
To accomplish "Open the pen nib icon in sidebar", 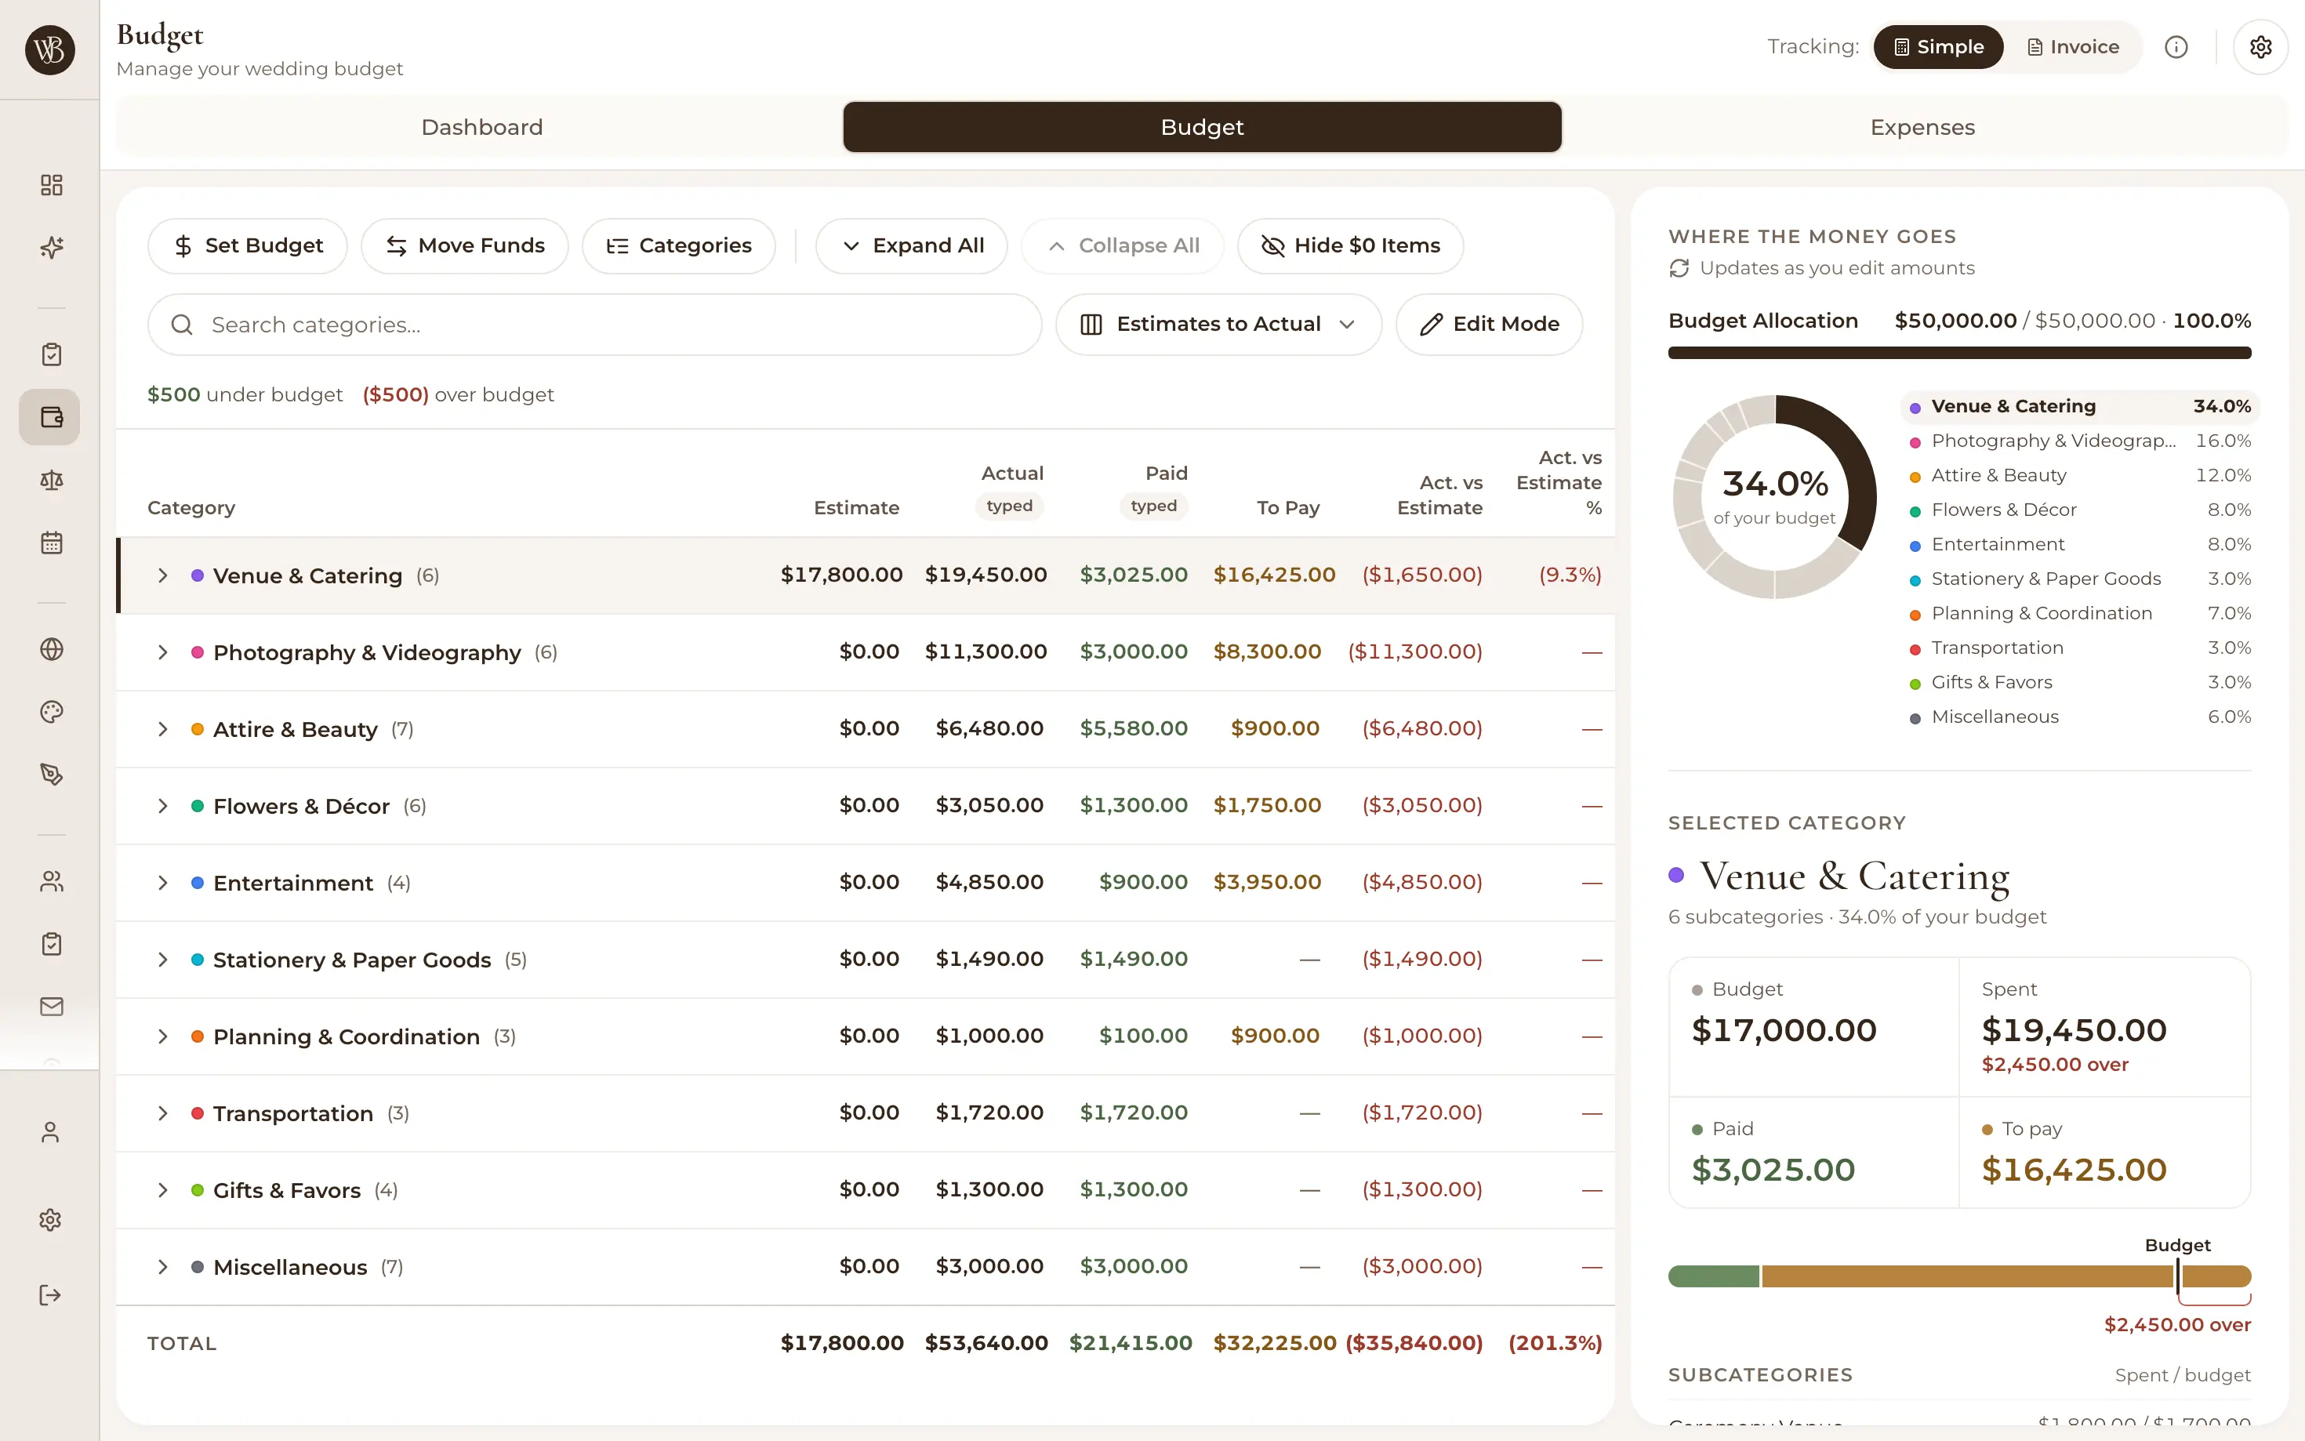I will coord(52,775).
